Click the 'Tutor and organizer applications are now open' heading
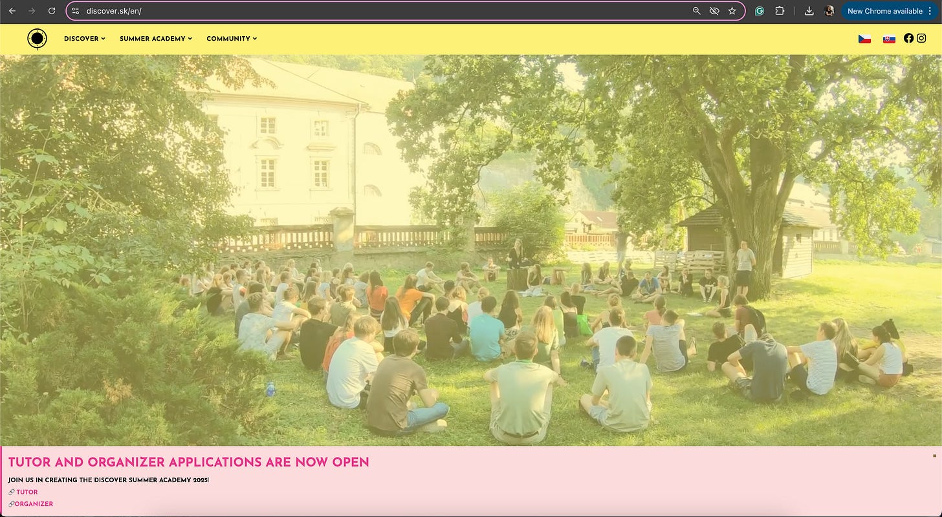 coord(189,462)
